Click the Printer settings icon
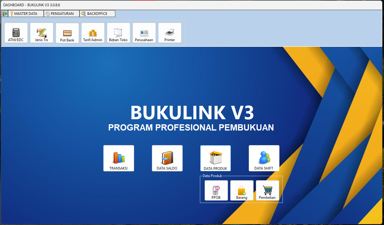Viewport: 384px width, 225px height. coord(170,33)
